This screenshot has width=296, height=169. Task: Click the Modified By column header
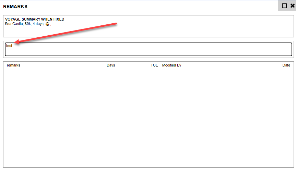point(171,65)
